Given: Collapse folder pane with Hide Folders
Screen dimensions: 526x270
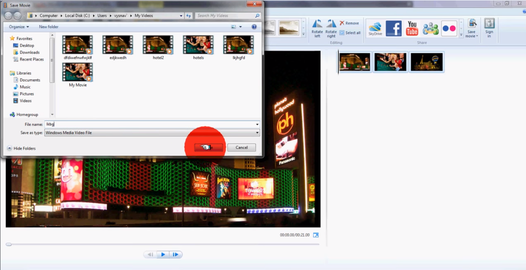Looking at the screenshot, I should [x=21, y=148].
